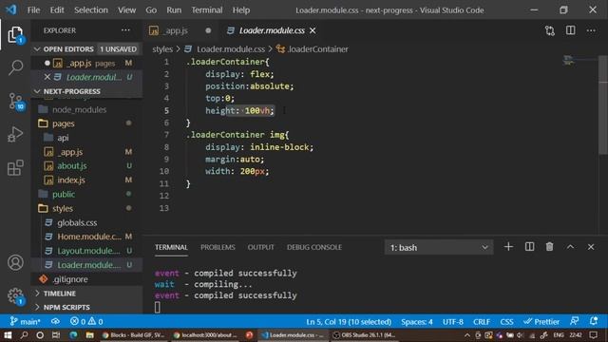
Task: Collapse the NEXT-PROGRESS folder section
Action: [86, 91]
